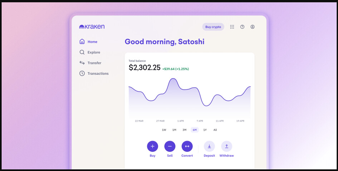Click the round Sell minus button
The height and width of the screenshot is (171, 338).
(170, 146)
